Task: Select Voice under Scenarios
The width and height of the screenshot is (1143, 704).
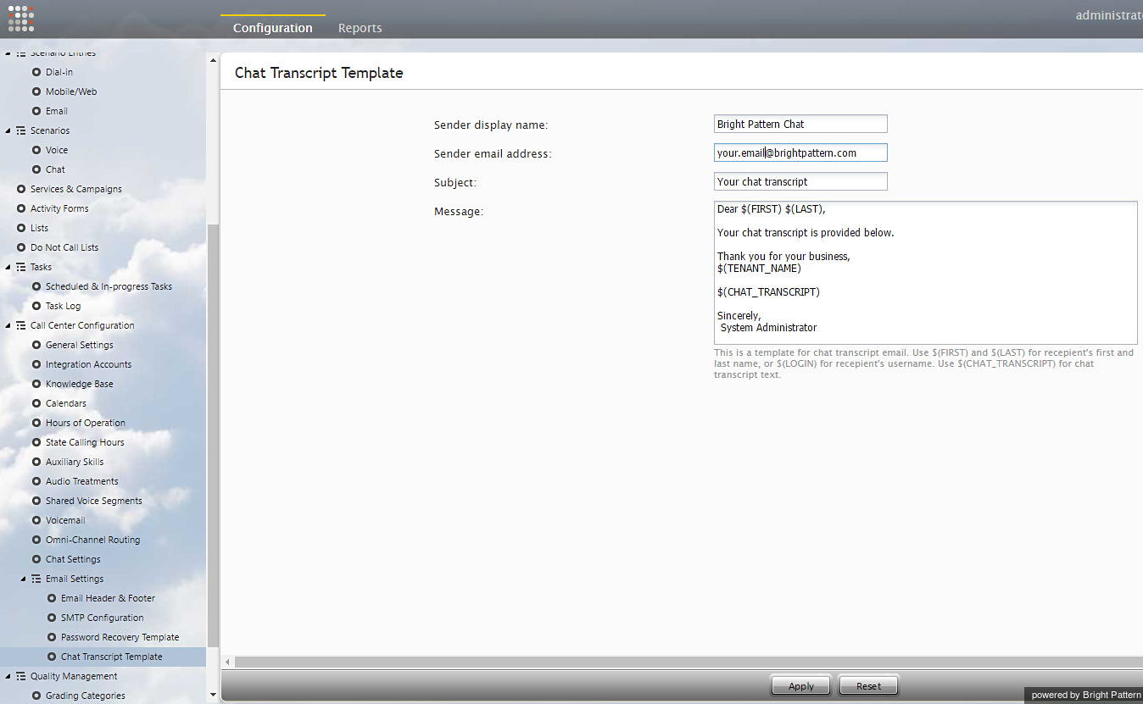Action: [x=57, y=150]
